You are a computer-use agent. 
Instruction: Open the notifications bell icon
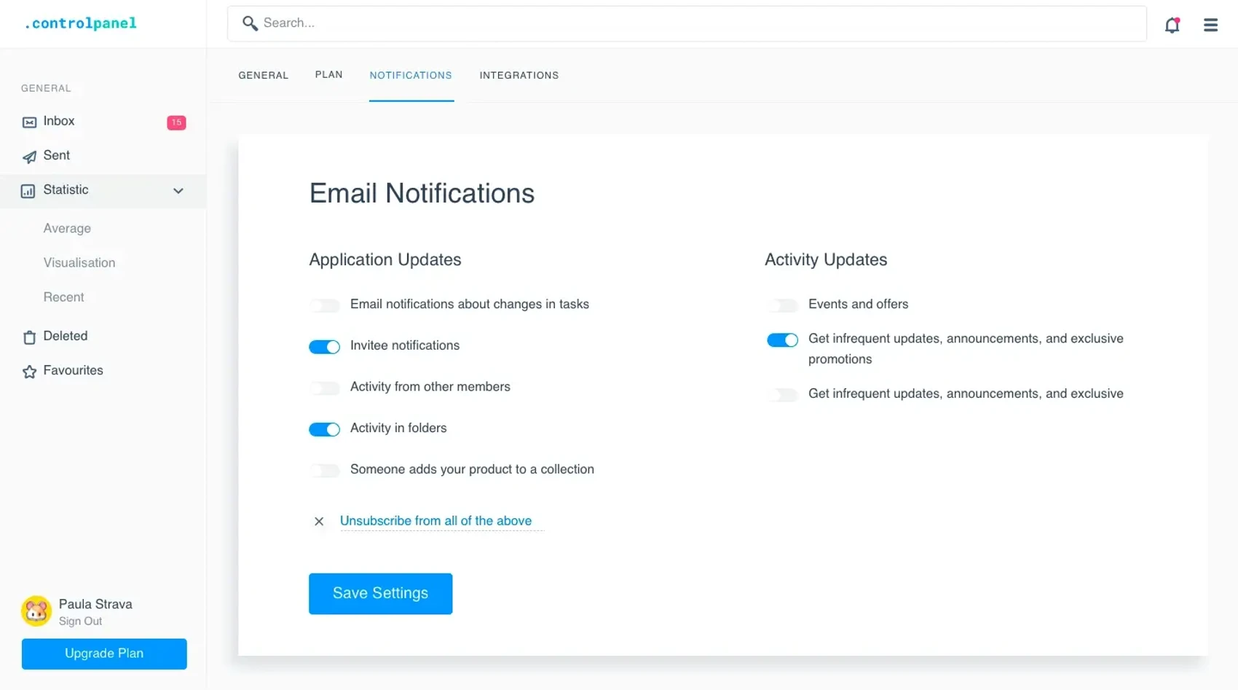[1172, 25]
